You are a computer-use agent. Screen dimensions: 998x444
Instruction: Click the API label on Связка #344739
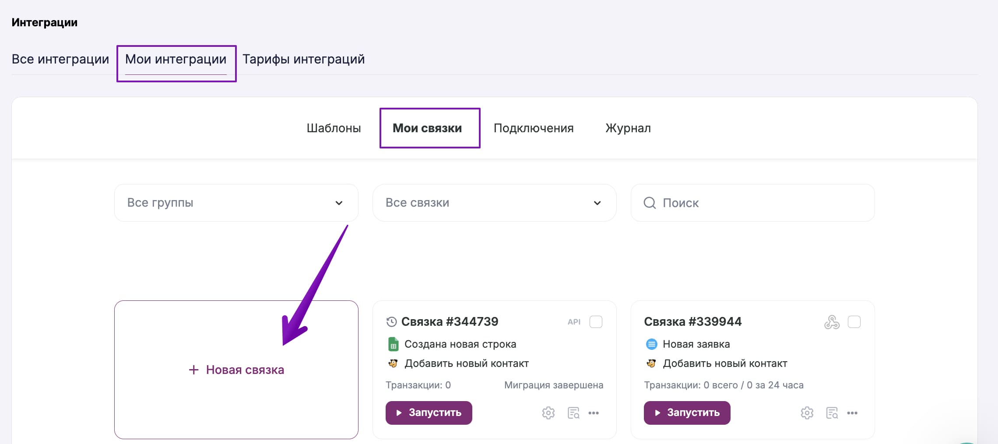(574, 322)
